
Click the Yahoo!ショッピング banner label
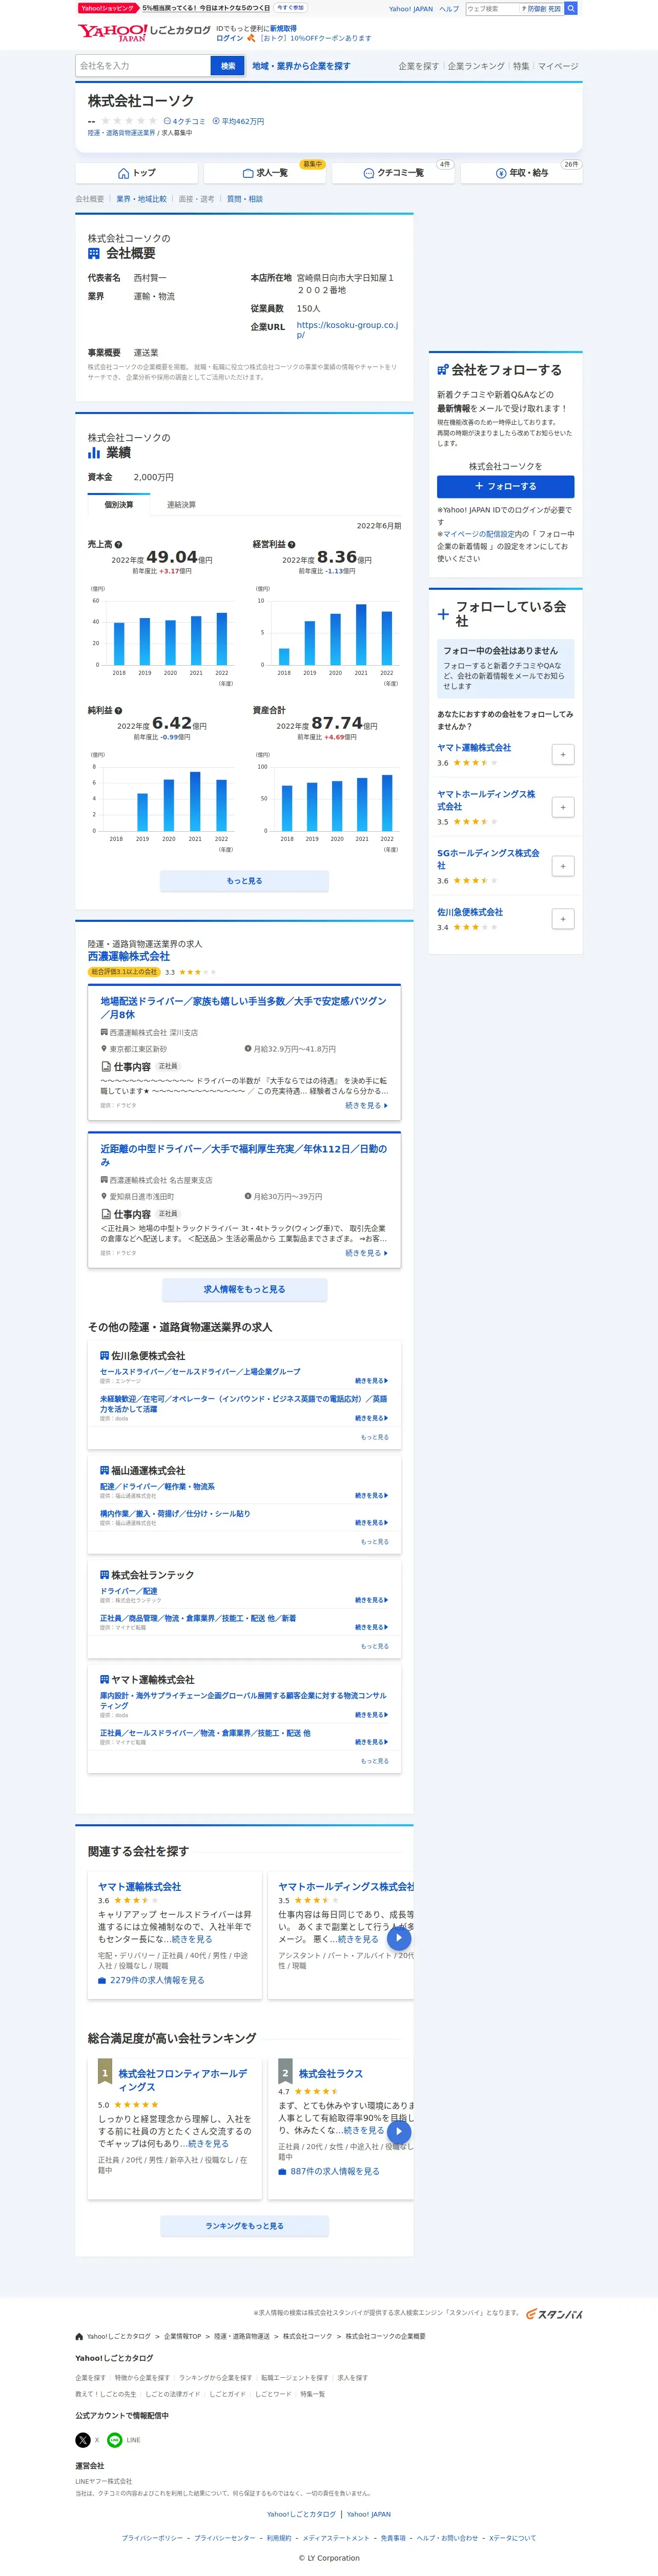[x=108, y=8]
